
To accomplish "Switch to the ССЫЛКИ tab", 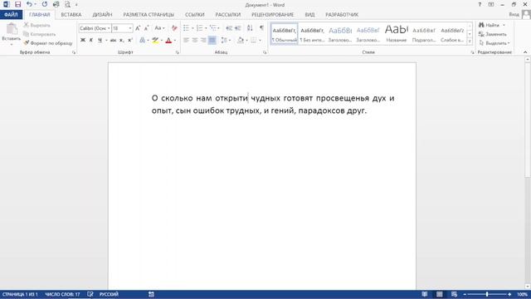I will (x=195, y=15).
